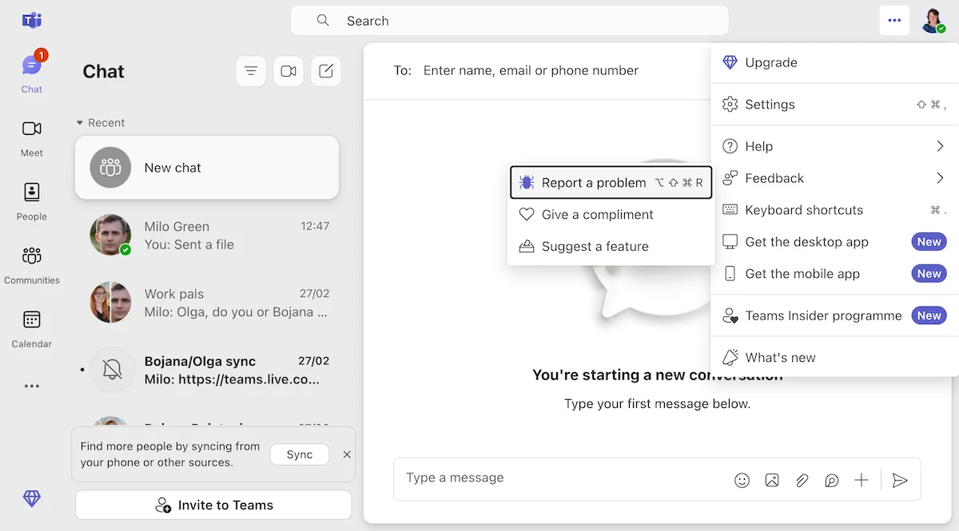Viewport: 959px width, 531px height.
Task: Open your profile picture at the top right
Action: [x=933, y=20]
